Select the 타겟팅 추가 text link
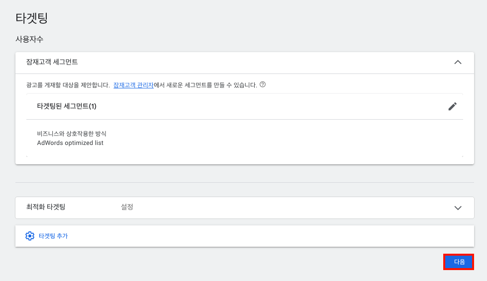Screen dimensions: 487x281 tap(53, 236)
